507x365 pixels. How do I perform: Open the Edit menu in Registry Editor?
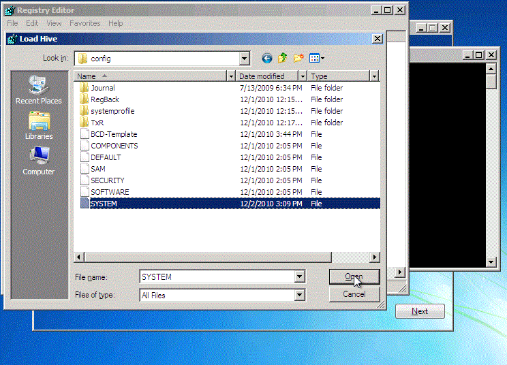point(32,23)
